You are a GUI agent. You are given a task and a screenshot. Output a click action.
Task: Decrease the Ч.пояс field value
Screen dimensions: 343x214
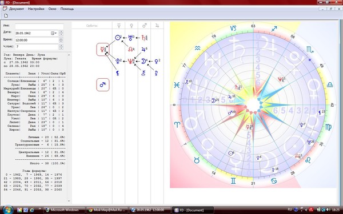click(x=61, y=48)
